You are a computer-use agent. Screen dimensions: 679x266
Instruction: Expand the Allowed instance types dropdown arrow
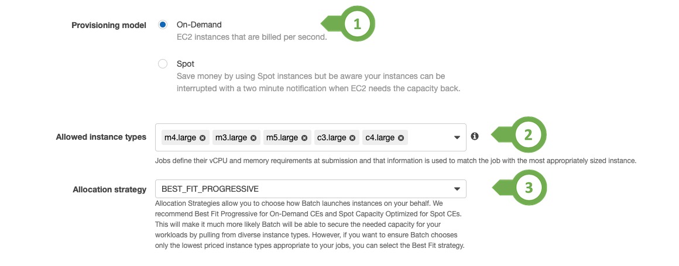tap(457, 137)
